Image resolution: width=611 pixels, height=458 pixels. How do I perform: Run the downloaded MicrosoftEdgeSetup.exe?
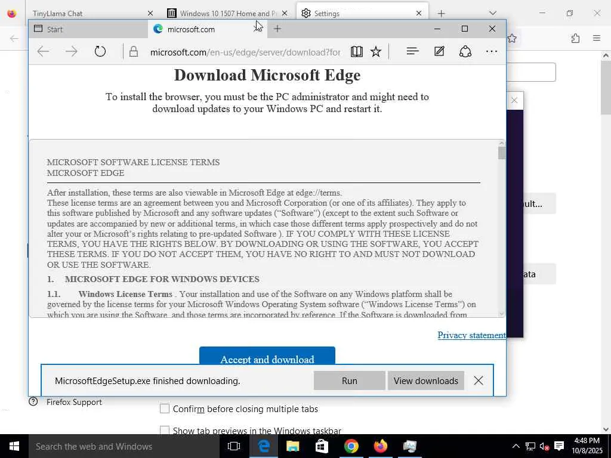pyautogui.click(x=349, y=380)
